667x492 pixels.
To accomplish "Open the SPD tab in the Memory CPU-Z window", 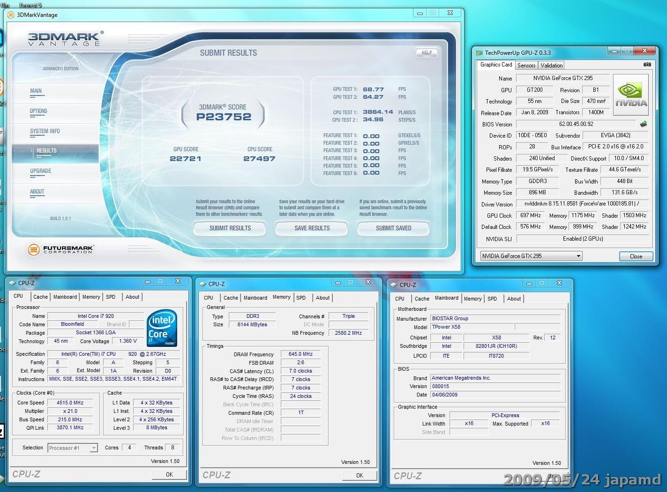I will 301,298.
